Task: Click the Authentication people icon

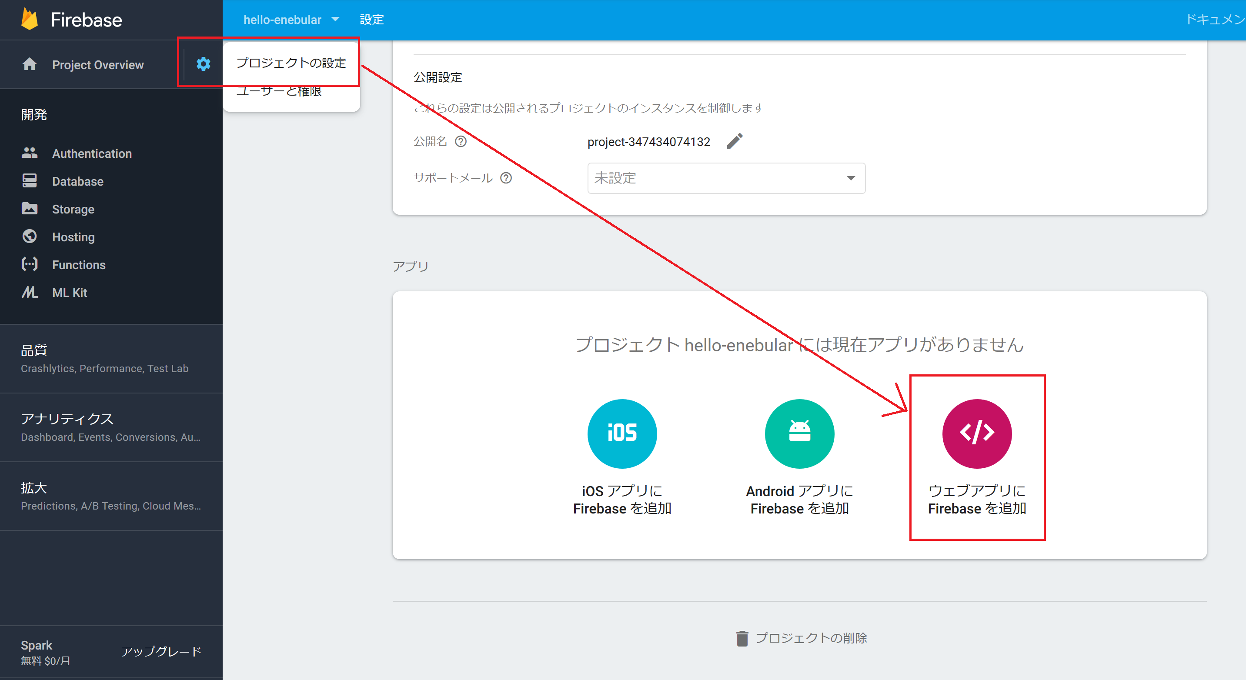Action: 30,153
